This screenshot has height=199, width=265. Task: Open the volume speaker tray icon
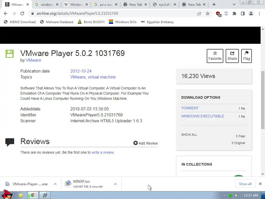[x=237, y=195]
